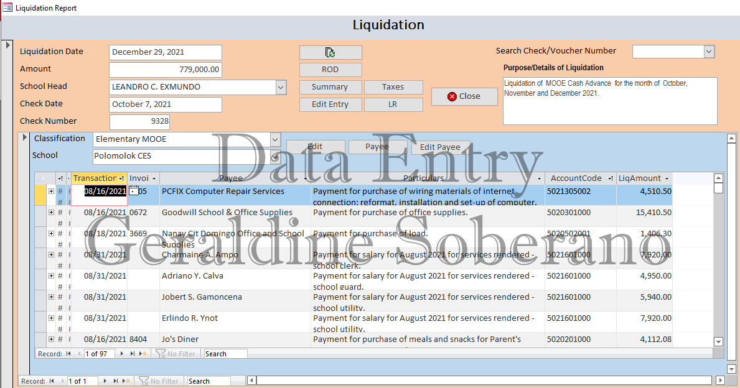Expand subdatasheet for Jo's Diner row
The height and width of the screenshot is (388, 740).
pos(51,339)
